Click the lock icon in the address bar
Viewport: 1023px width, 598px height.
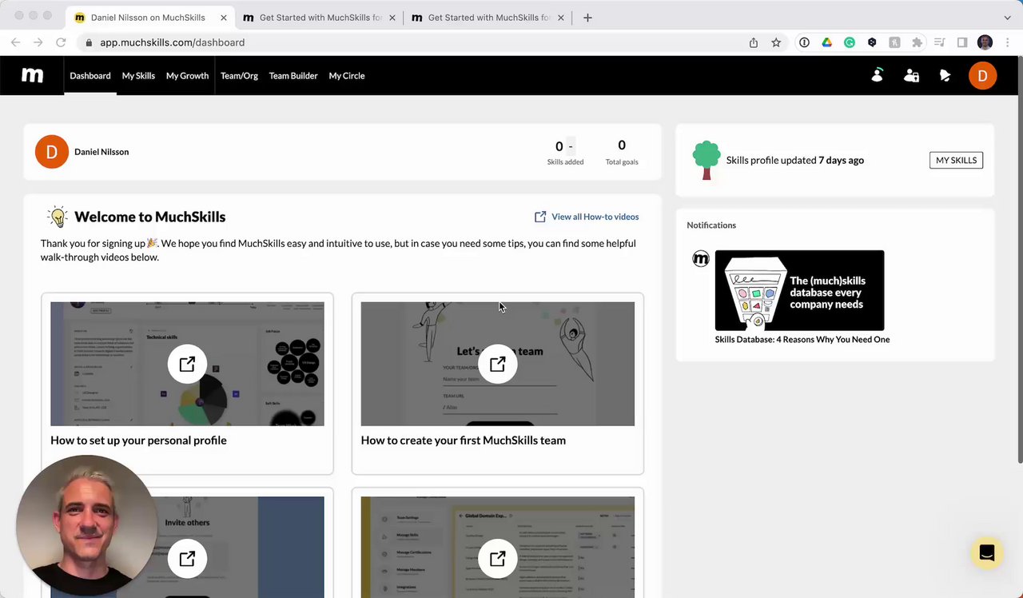tap(89, 42)
